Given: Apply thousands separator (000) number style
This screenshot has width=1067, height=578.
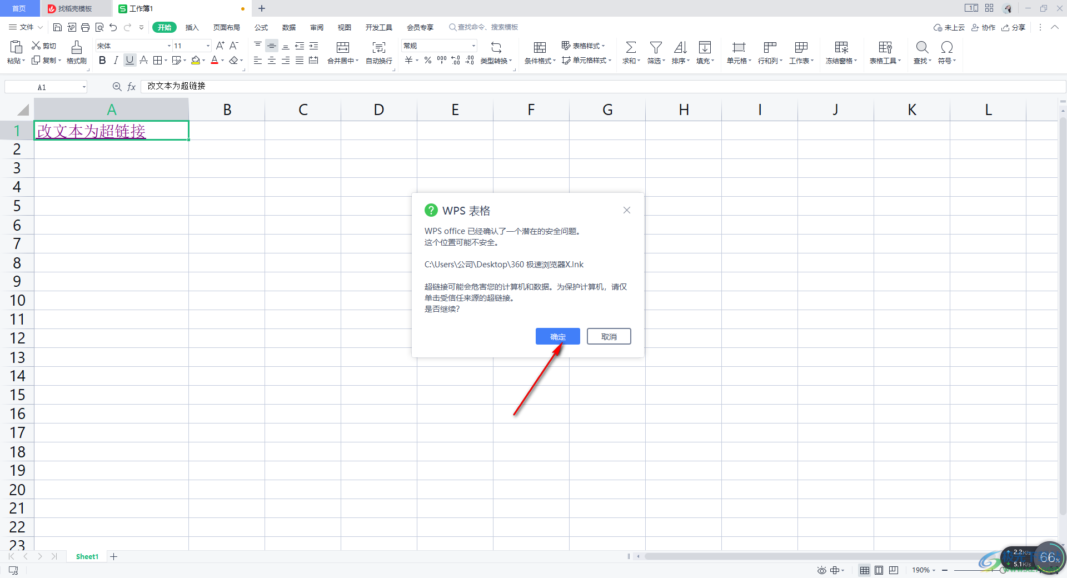Looking at the screenshot, I should click(442, 60).
